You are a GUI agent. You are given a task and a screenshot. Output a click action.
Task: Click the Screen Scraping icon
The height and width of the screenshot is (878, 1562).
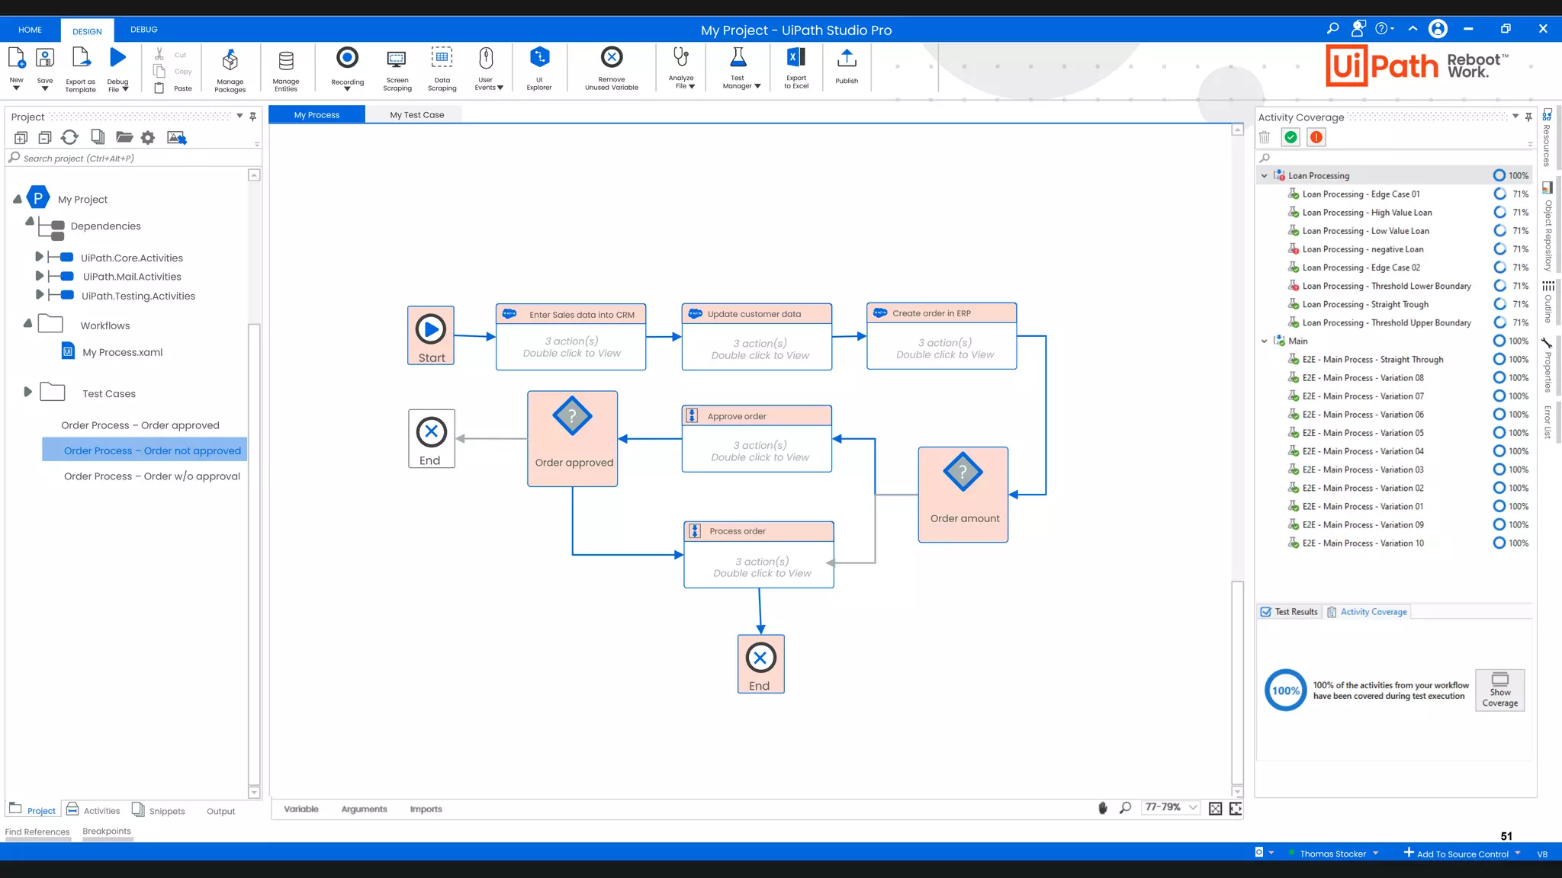tap(397, 59)
